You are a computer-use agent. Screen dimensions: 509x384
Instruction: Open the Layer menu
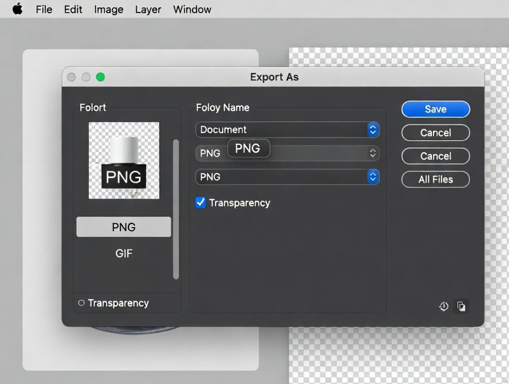(x=148, y=9)
